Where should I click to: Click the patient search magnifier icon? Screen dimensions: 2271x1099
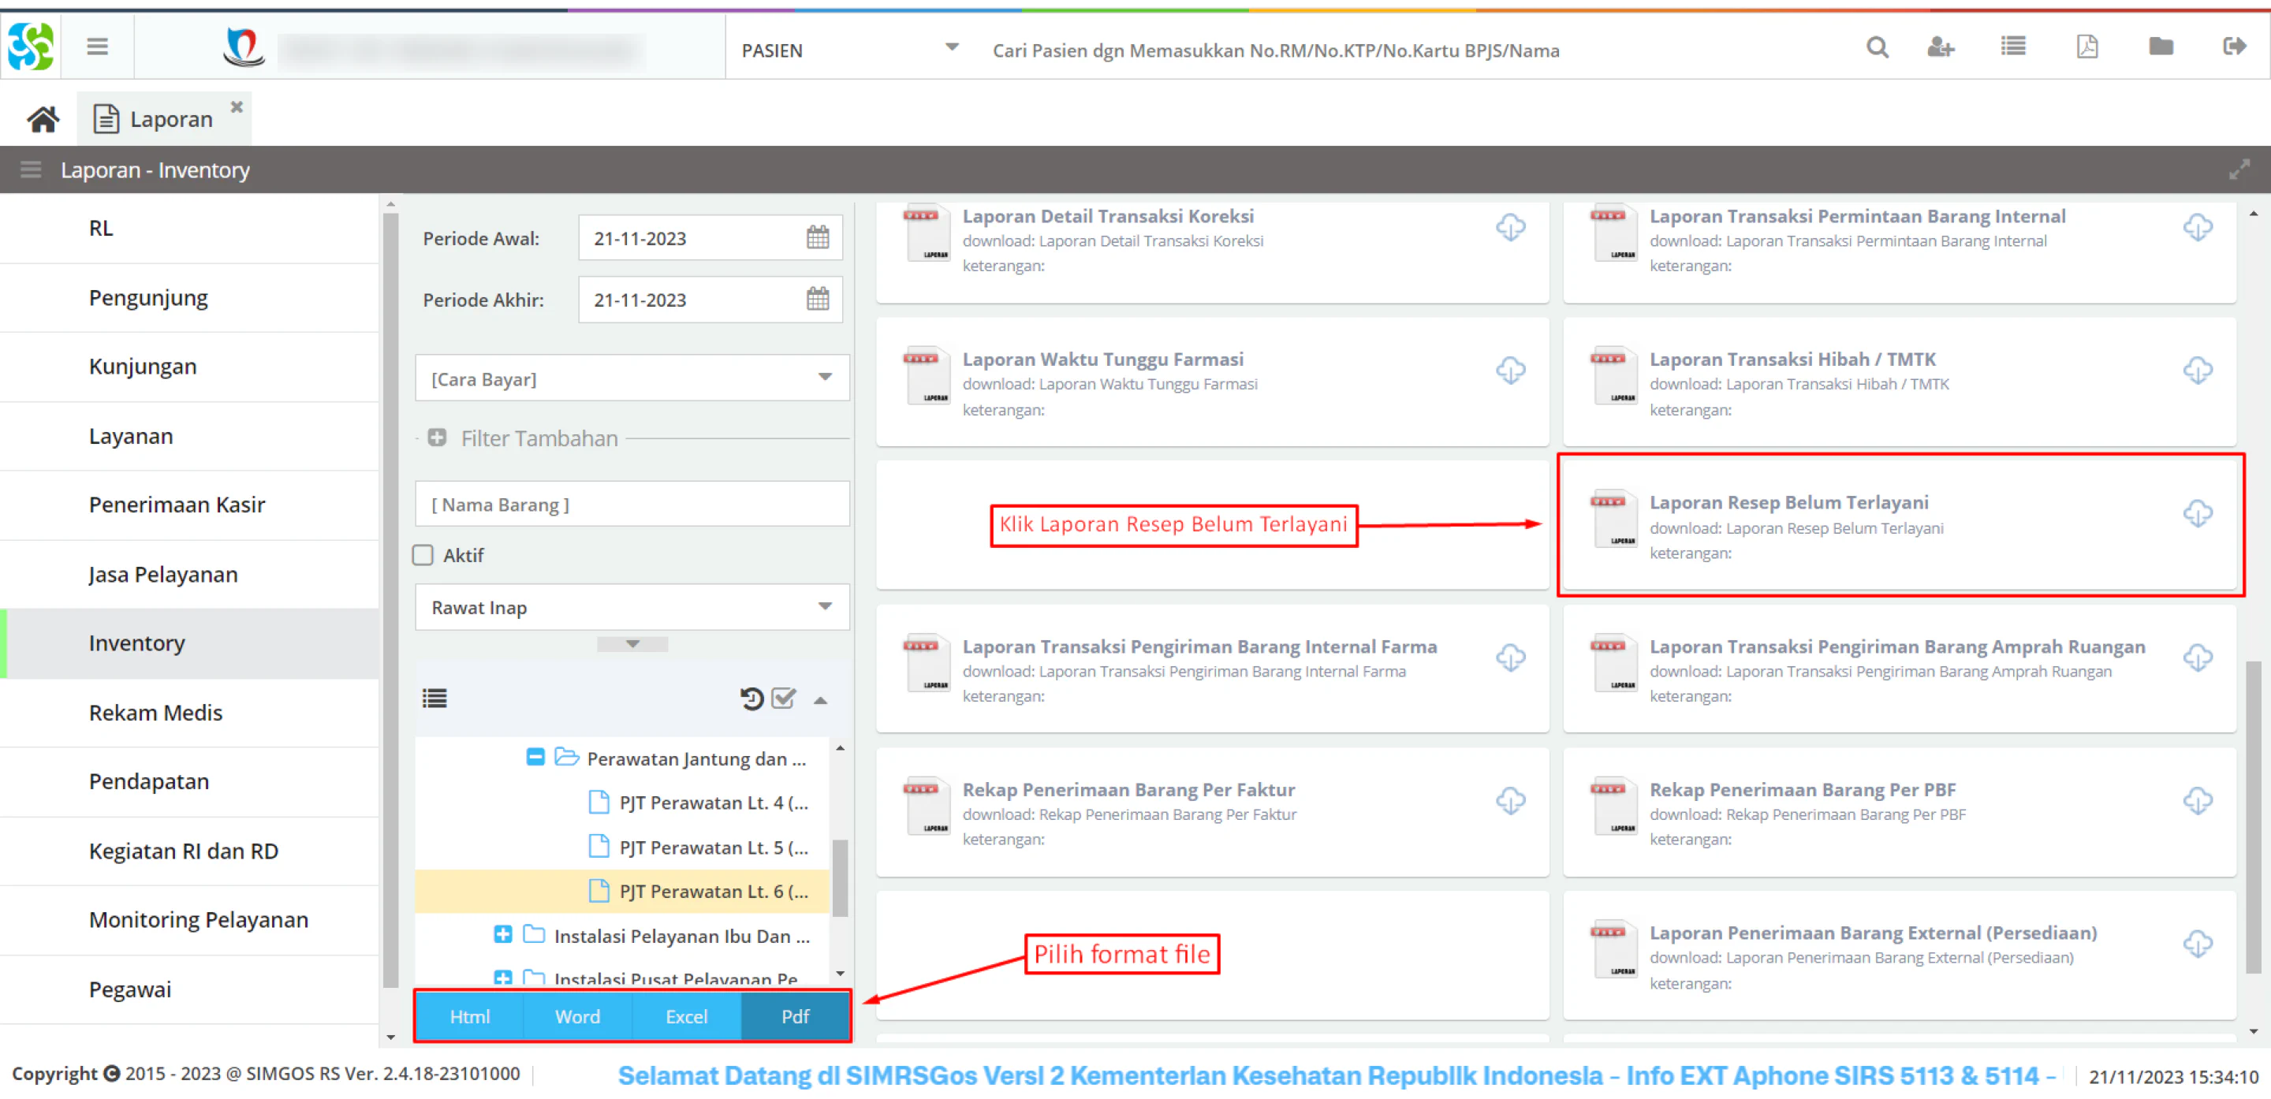(1877, 47)
